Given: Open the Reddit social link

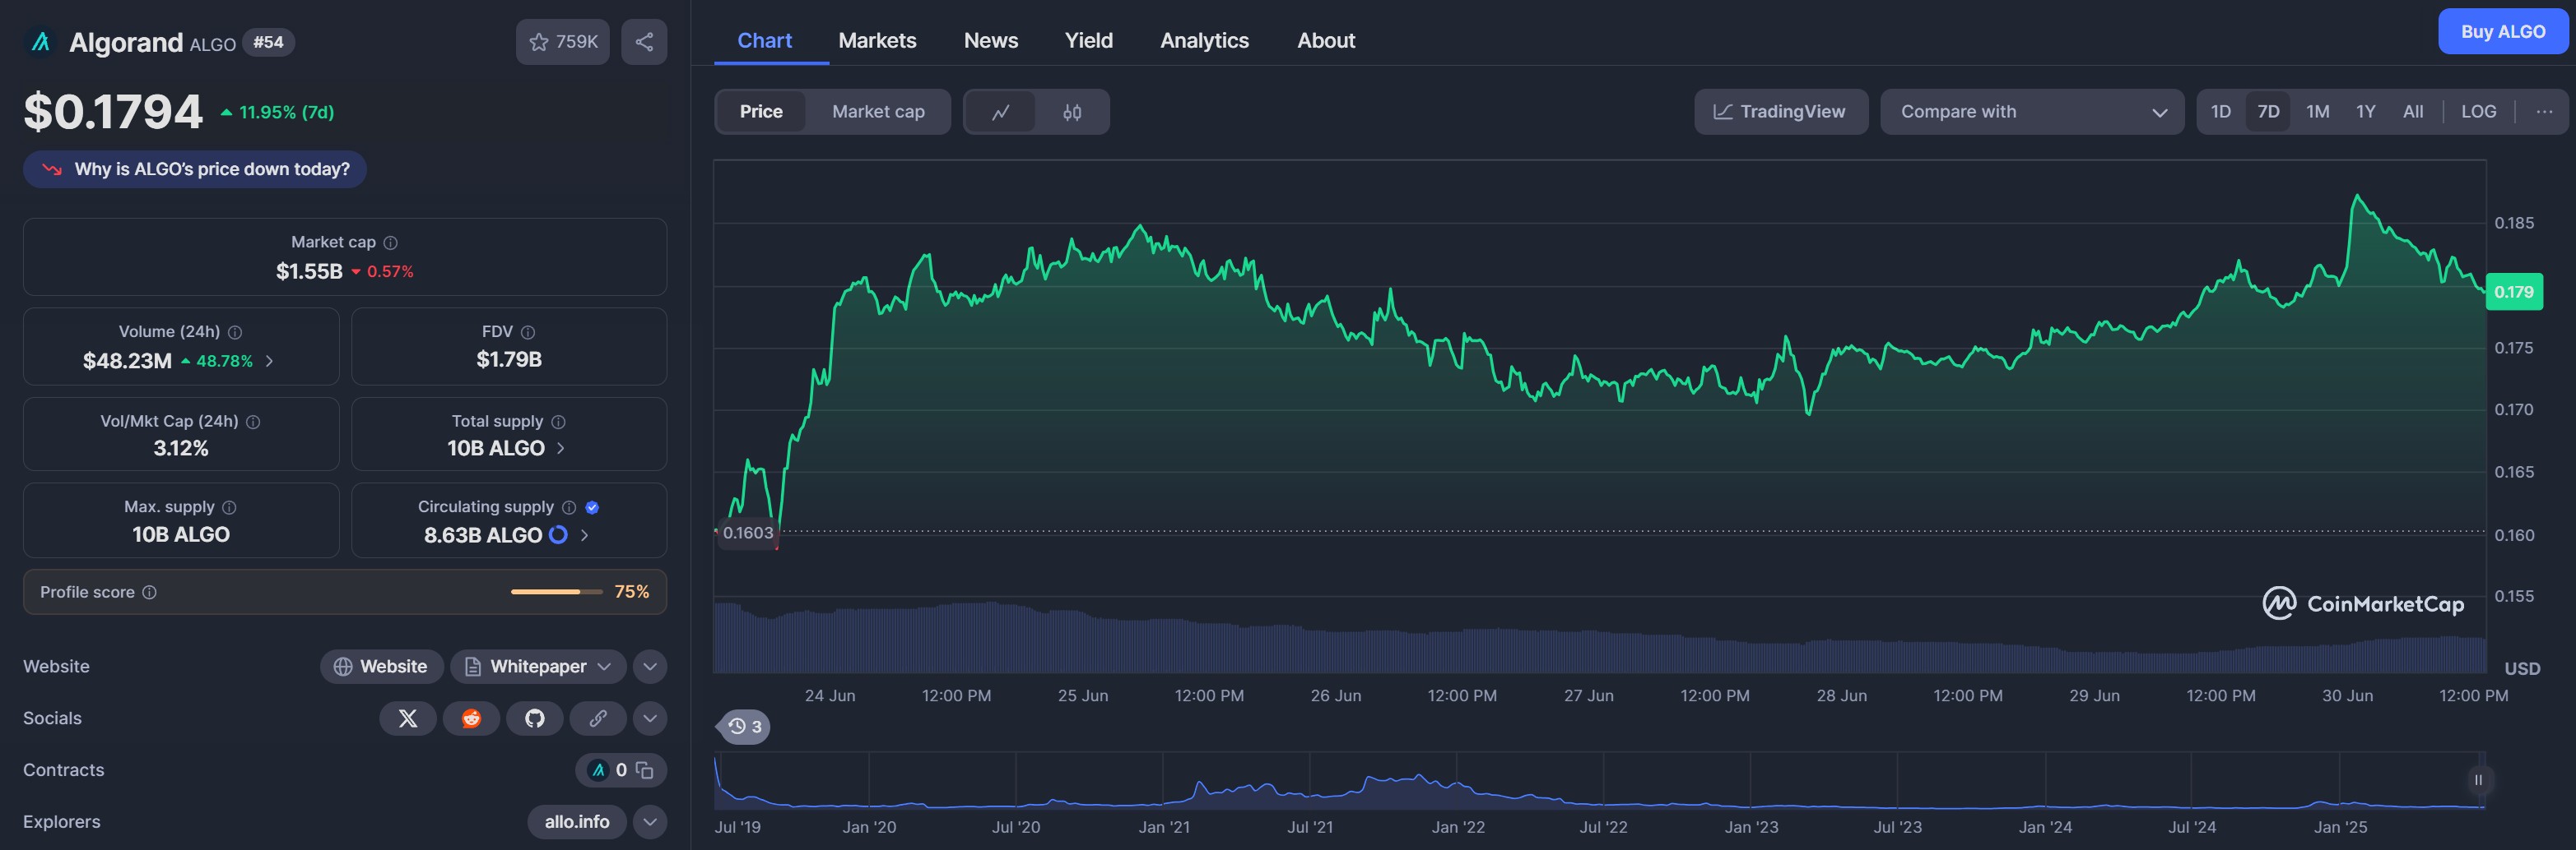Looking at the screenshot, I should [471, 718].
